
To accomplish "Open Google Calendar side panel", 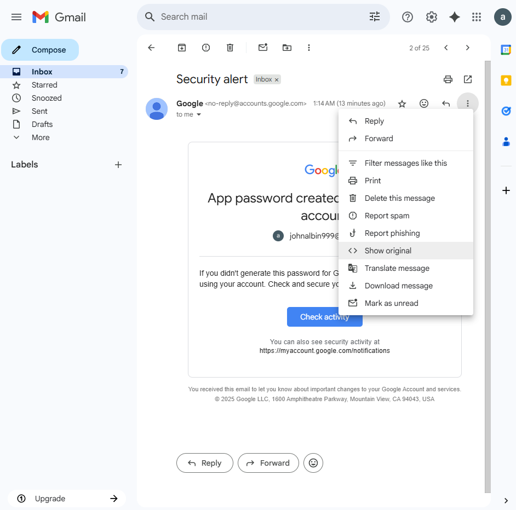I will [506, 50].
